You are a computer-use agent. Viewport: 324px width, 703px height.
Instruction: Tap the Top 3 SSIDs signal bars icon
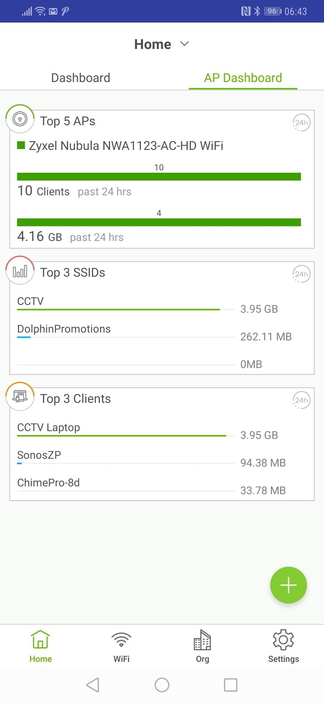point(20,271)
